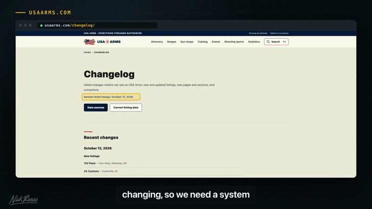Open the Gun shops nav item
372x209 pixels.
[187, 42]
